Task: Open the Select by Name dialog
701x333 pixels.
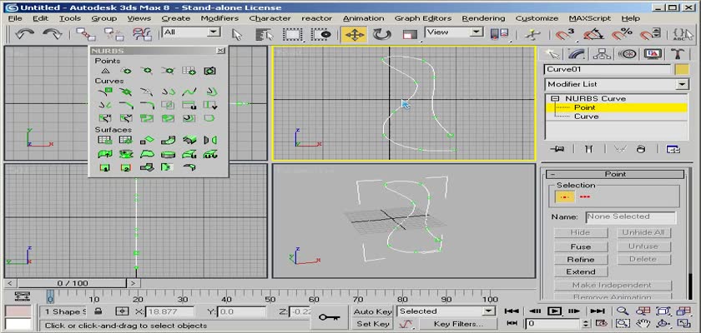Action: pyautogui.click(x=265, y=34)
